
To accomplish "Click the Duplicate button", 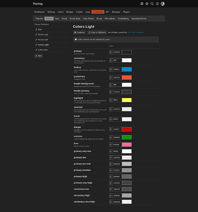I will pyautogui.click(x=79, y=32).
